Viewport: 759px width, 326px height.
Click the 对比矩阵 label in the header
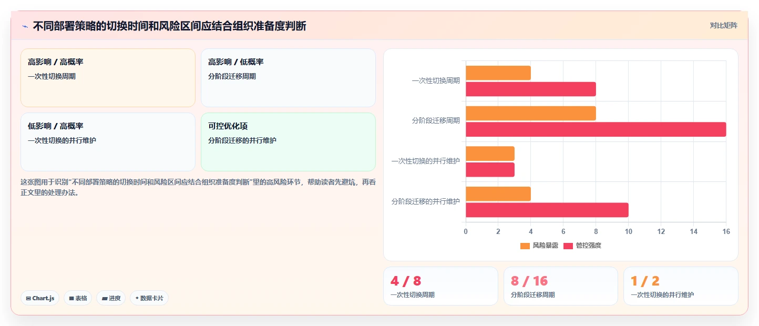(723, 25)
